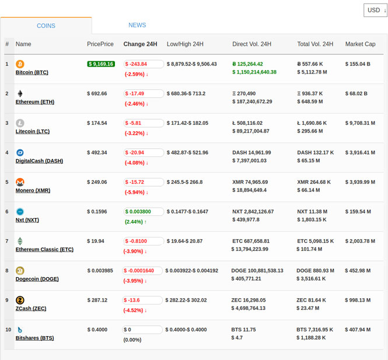
Task: Open the Nxt (NXT) link
Action: click(27, 220)
